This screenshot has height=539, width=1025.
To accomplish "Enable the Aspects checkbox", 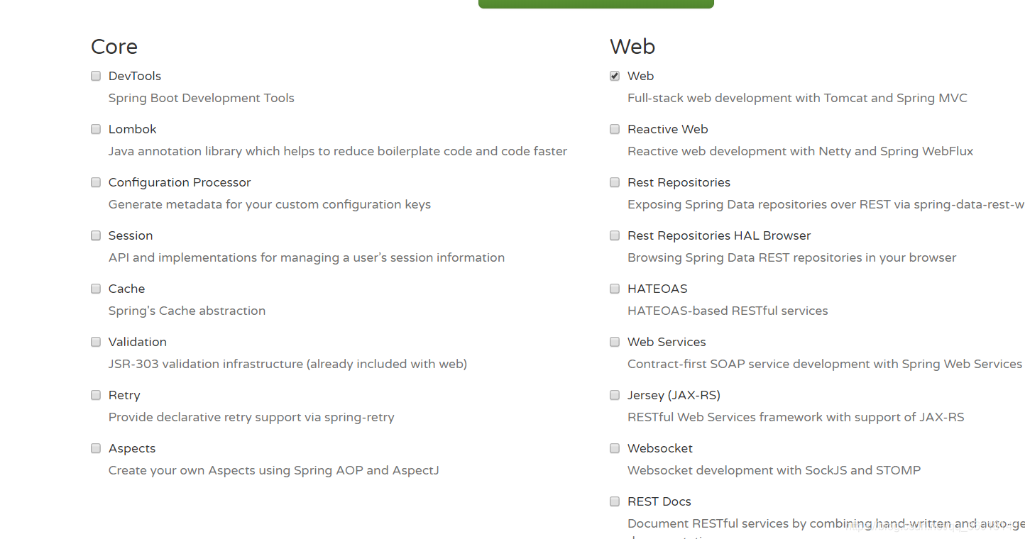I will 96,448.
